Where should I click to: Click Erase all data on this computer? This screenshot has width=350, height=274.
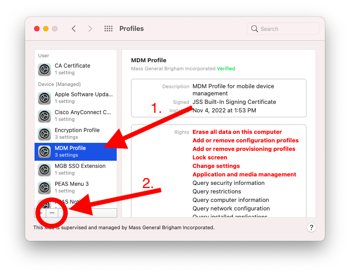click(237, 132)
